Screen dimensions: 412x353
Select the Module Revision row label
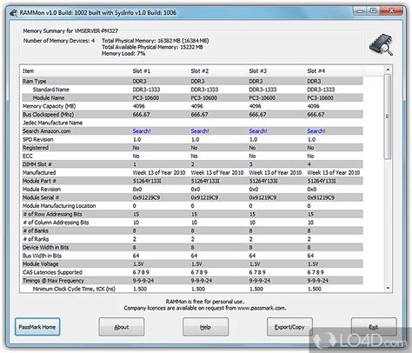point(42,190)
